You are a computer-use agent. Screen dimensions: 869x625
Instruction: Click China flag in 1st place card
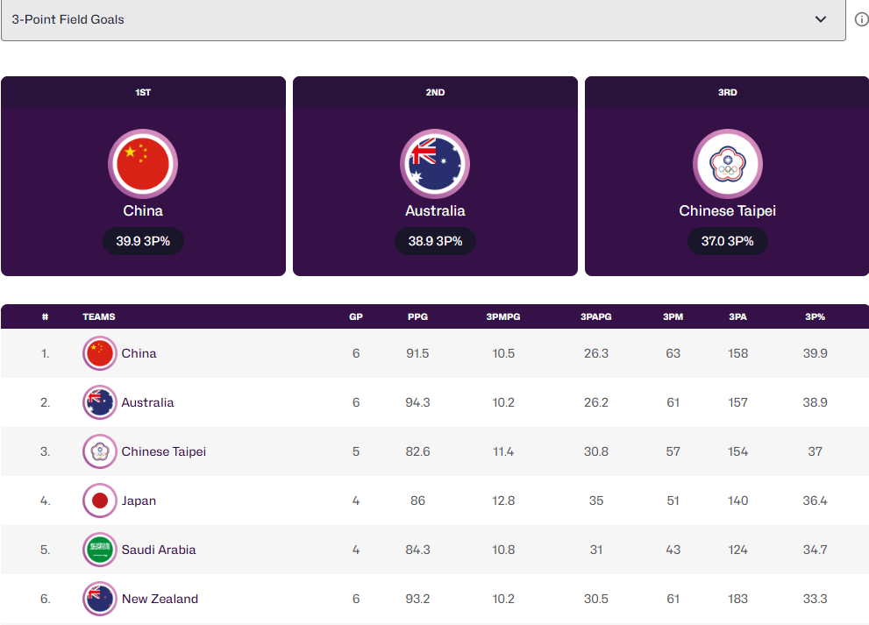point(143,164)
